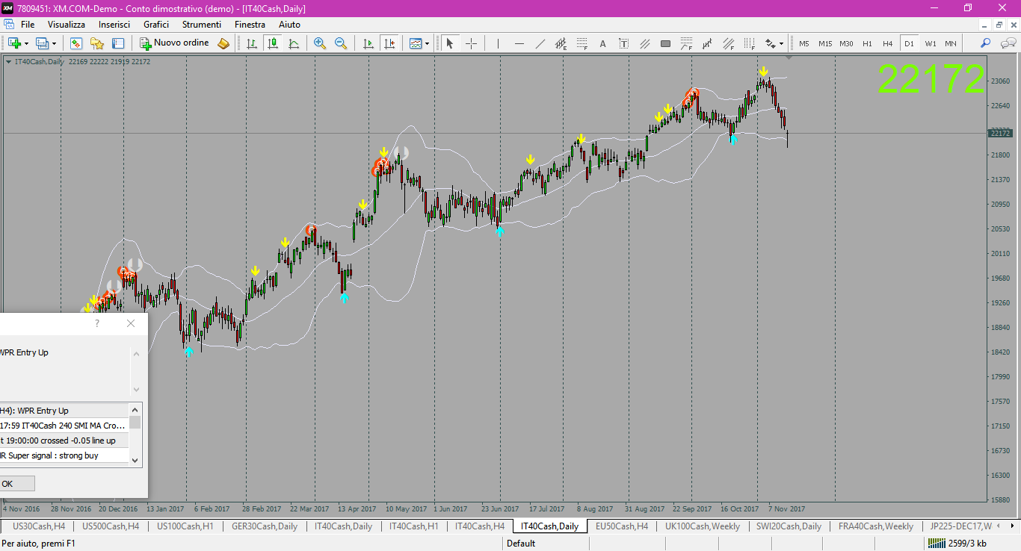Select the Fibonacci time zones tool
The width and height of the screenshot is (1021, 551).
coord(749,43)
